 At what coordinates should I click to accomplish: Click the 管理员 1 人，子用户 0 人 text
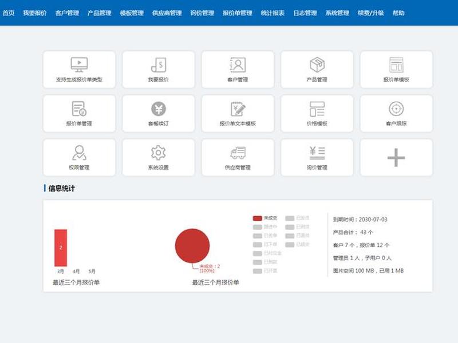tap(362, 258)
